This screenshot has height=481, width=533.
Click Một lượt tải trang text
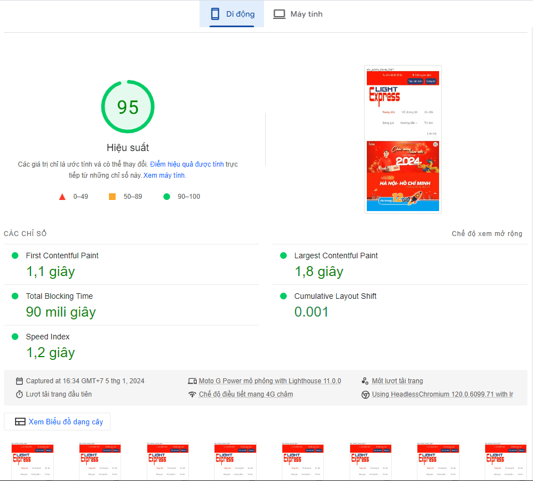pyautogui.click(x=397, y=381)
